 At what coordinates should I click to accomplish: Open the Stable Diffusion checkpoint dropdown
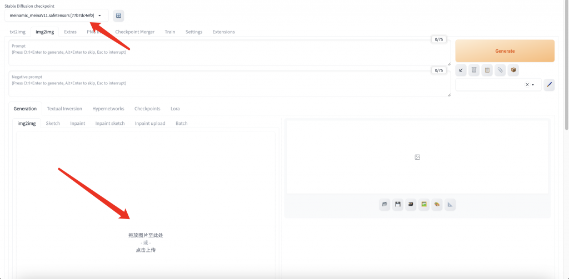(x=56, y=16)
